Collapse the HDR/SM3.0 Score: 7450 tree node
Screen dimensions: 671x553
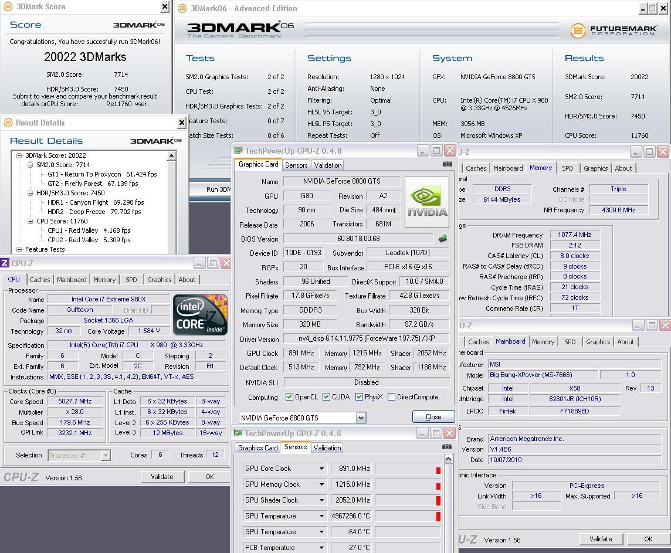pyautogui.click(x=30, y=194)
